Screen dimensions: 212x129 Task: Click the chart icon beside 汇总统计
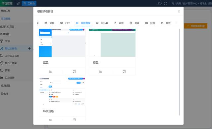point(2,78)
